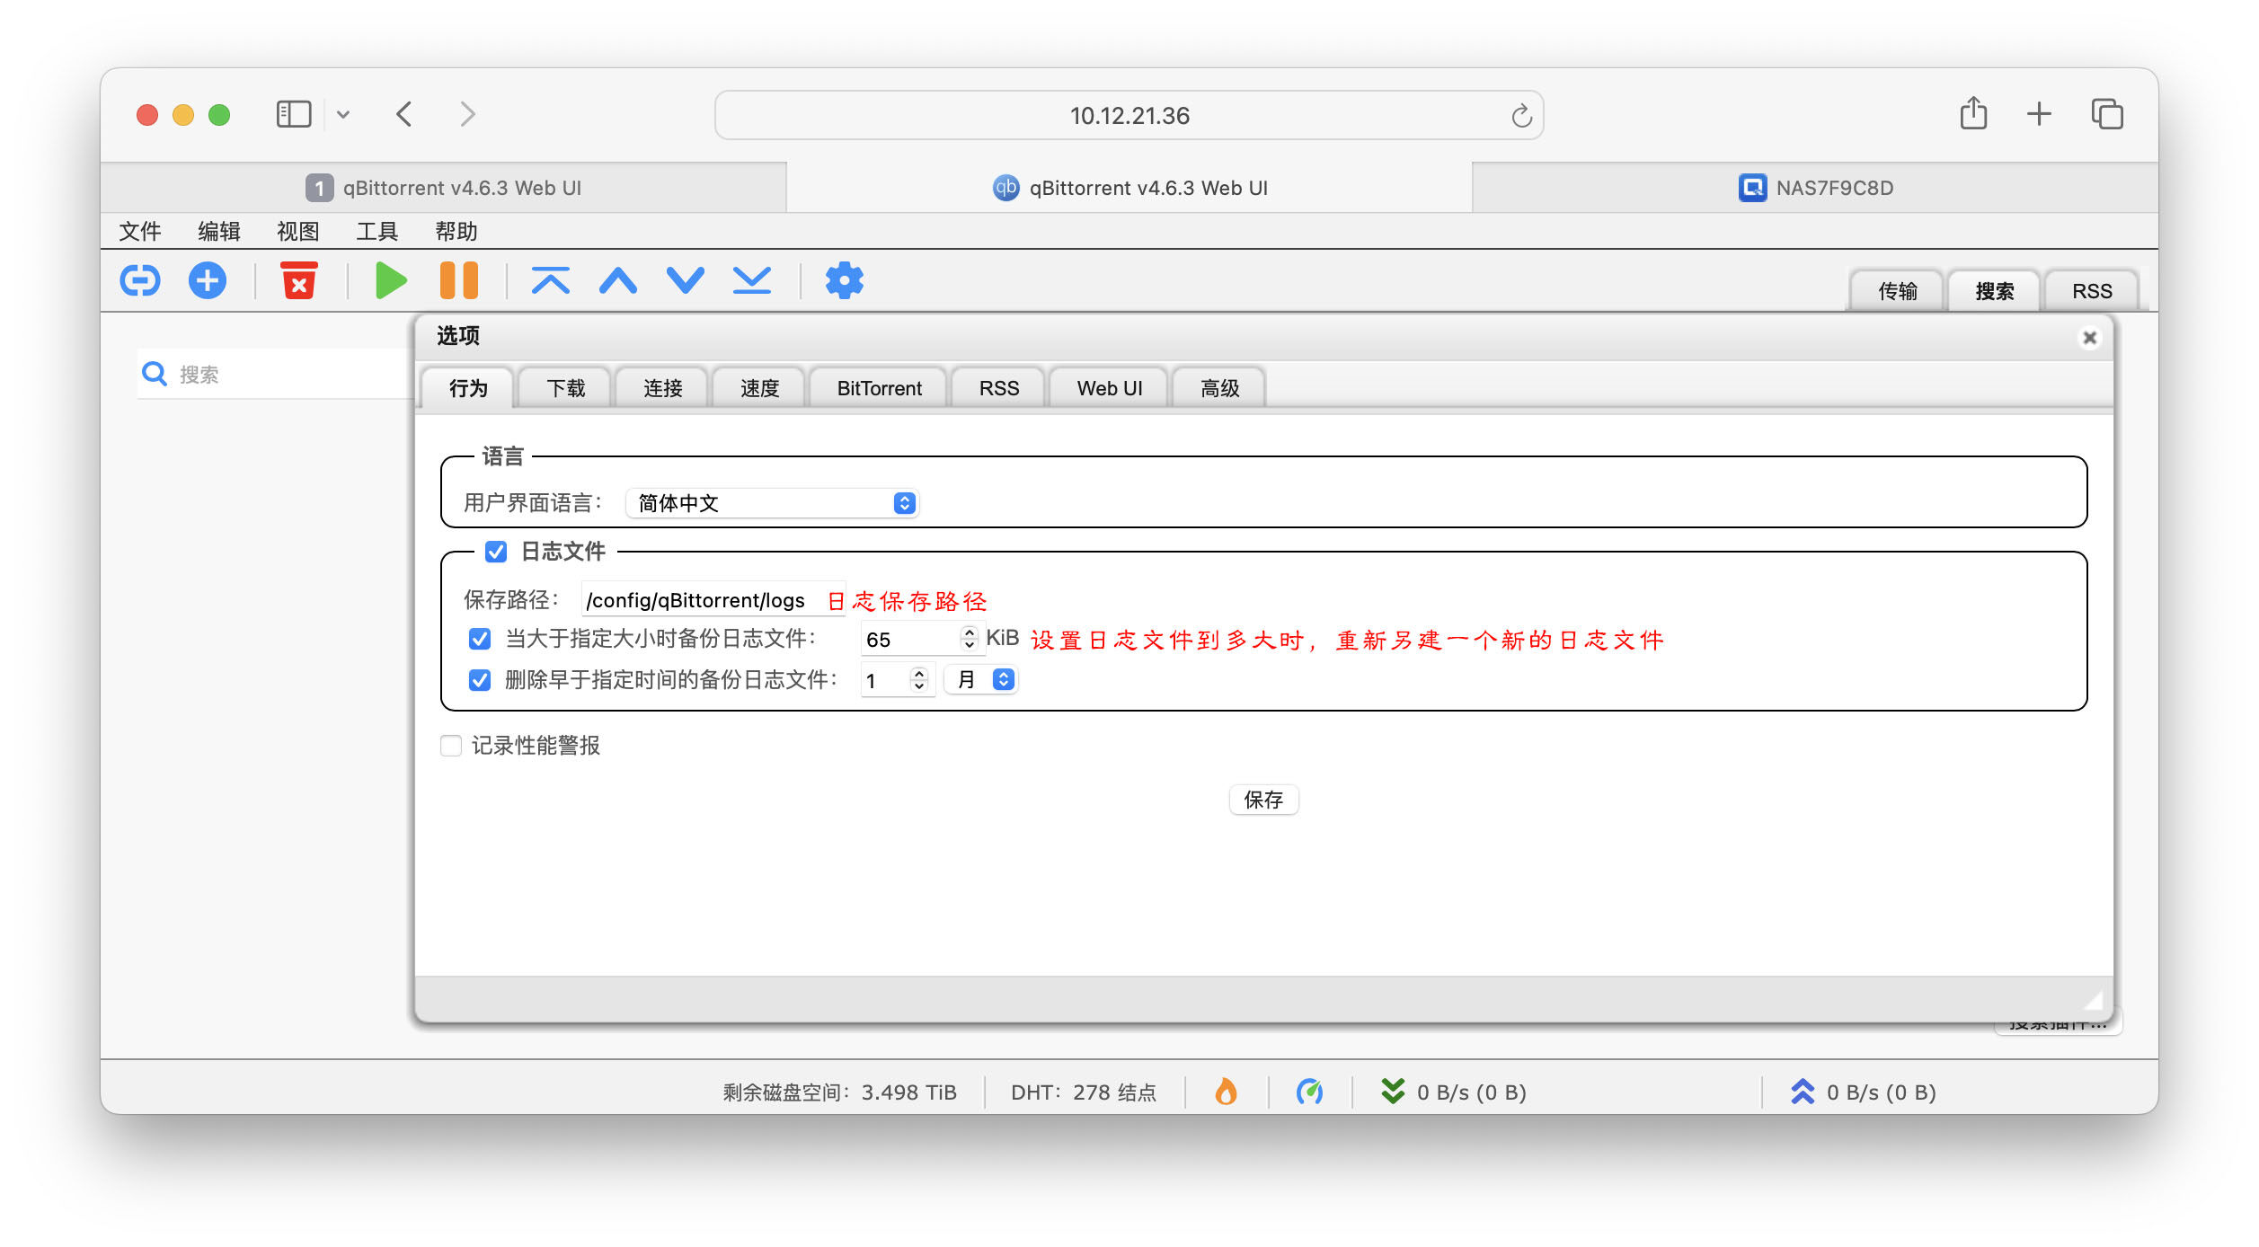Open the 帮助 menu
This screenshot has height=1247, width=2259.
[456, 232]
